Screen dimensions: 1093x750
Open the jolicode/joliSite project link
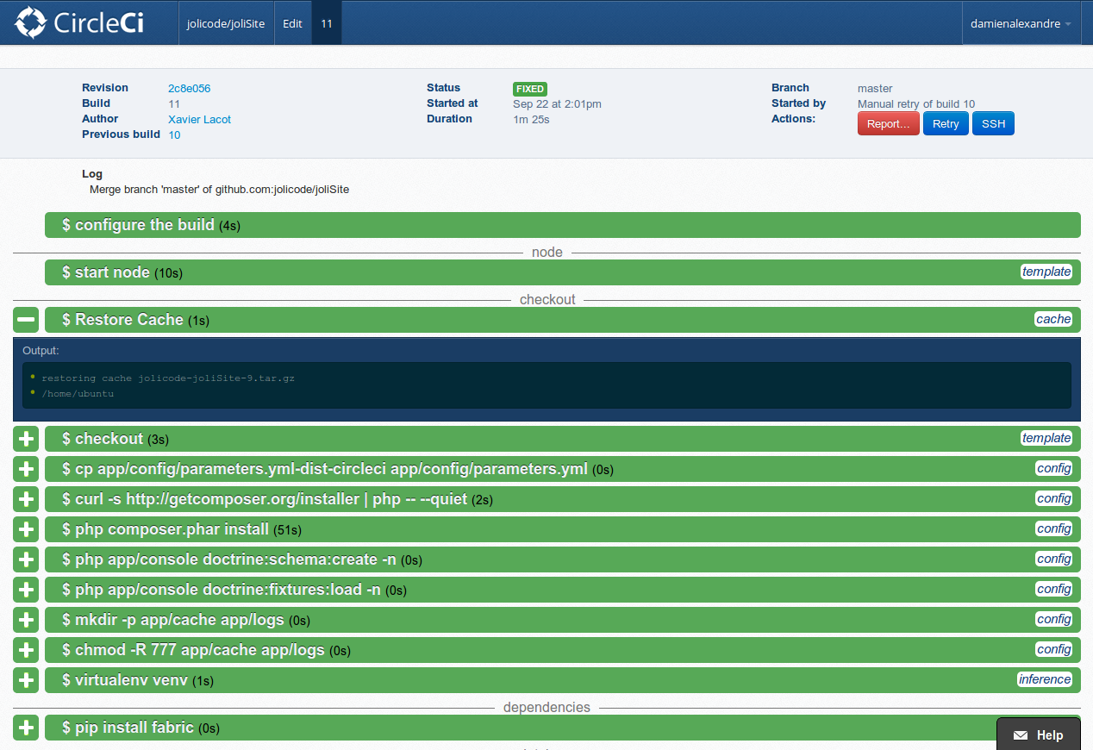click(227, 23)
